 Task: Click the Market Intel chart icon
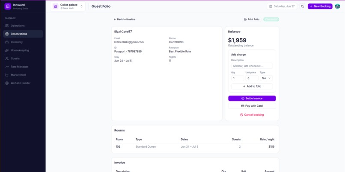(7, 75)
